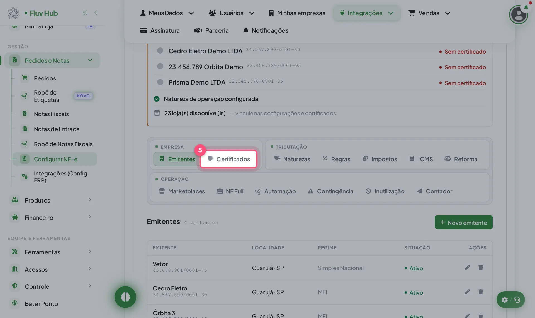Click the Notas de Entrada icon
535x318 pixels.
pos(25,129)
